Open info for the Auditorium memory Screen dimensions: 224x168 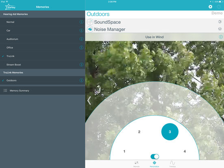coord(81,39)
